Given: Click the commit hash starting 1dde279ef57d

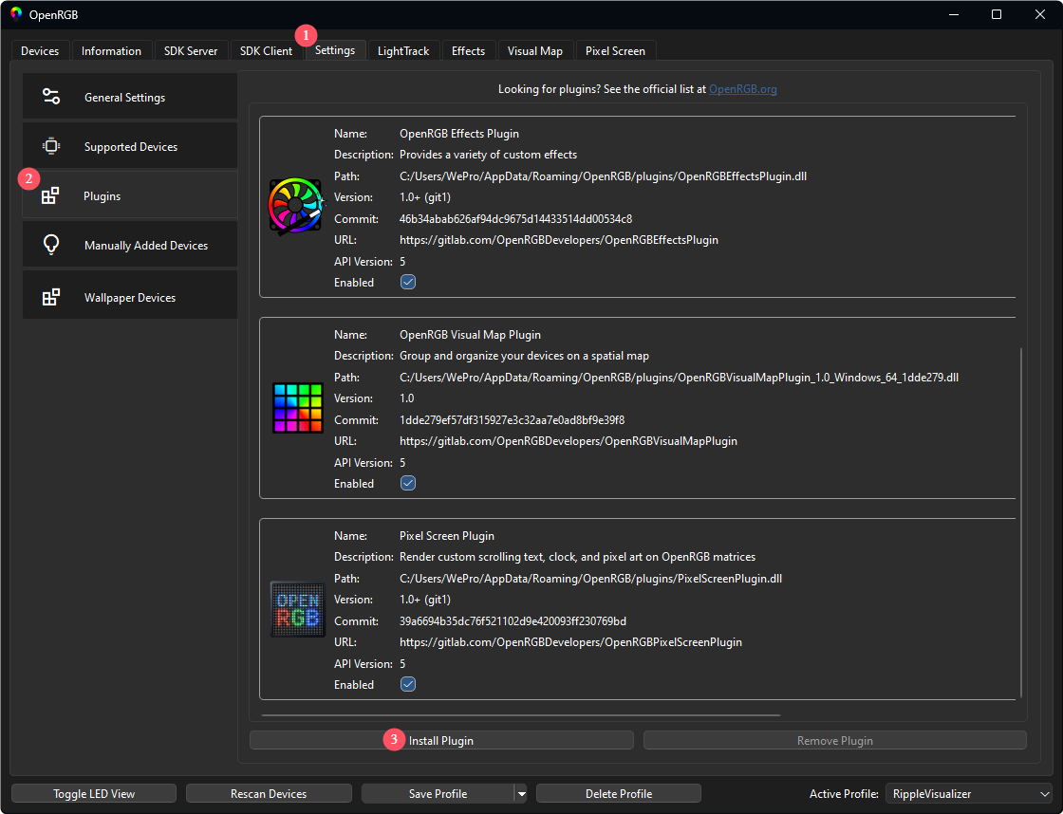Looking at the screenshot, I should 512,420.
